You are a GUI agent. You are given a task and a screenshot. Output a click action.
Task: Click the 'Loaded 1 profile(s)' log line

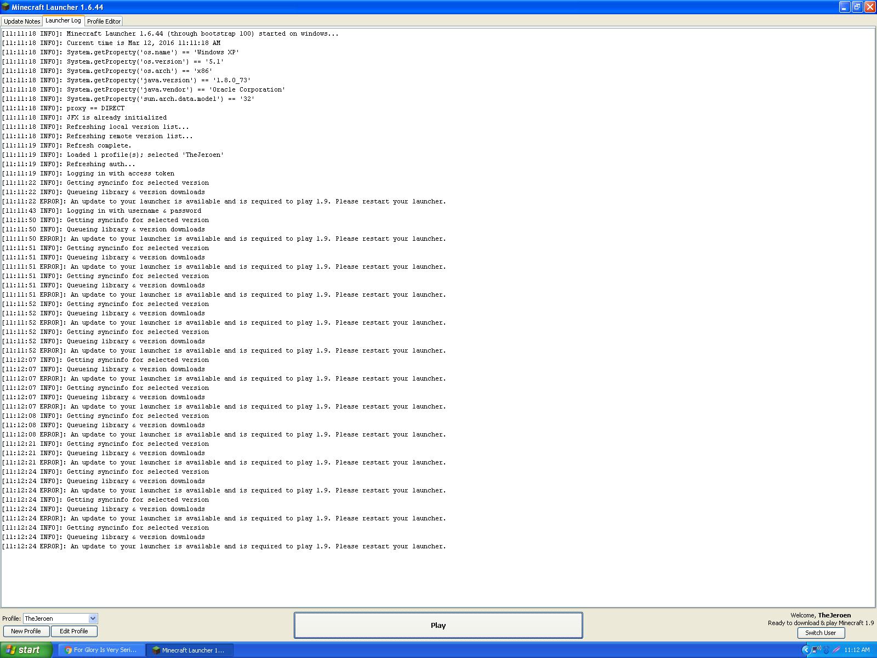click(x=113, y=155)
